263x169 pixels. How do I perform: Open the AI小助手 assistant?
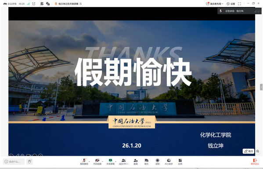point(169,162)
